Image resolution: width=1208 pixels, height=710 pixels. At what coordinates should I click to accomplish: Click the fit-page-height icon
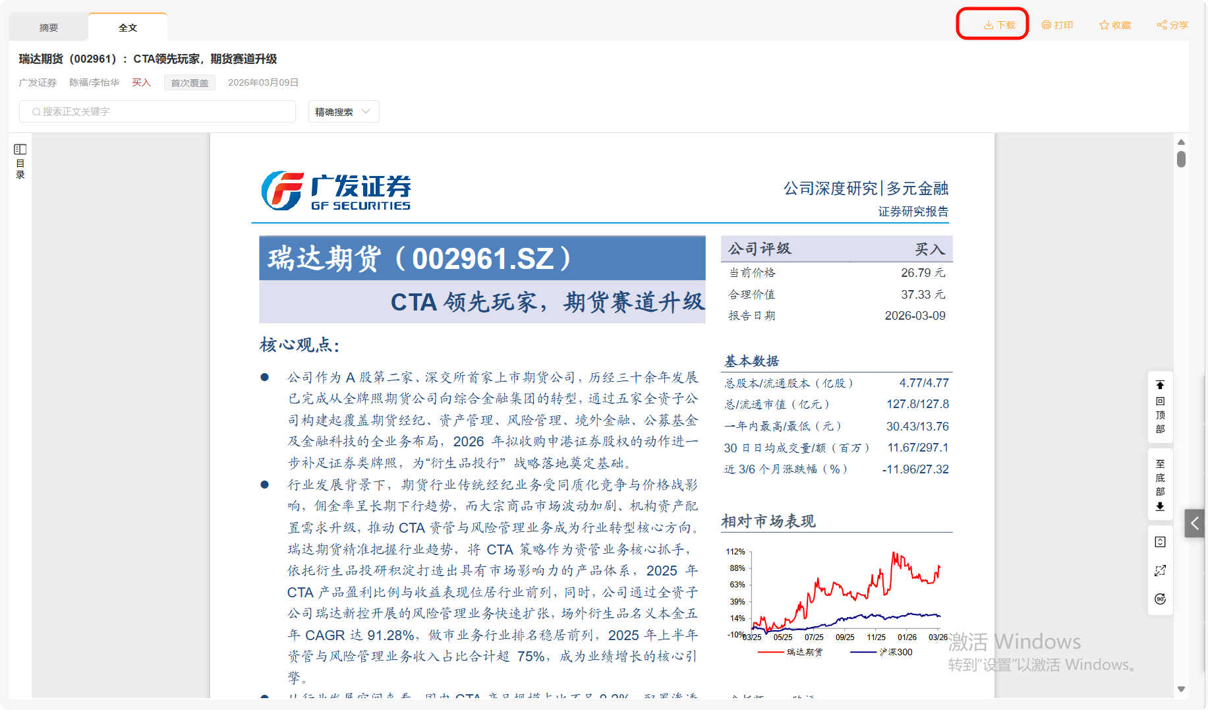1161,542
